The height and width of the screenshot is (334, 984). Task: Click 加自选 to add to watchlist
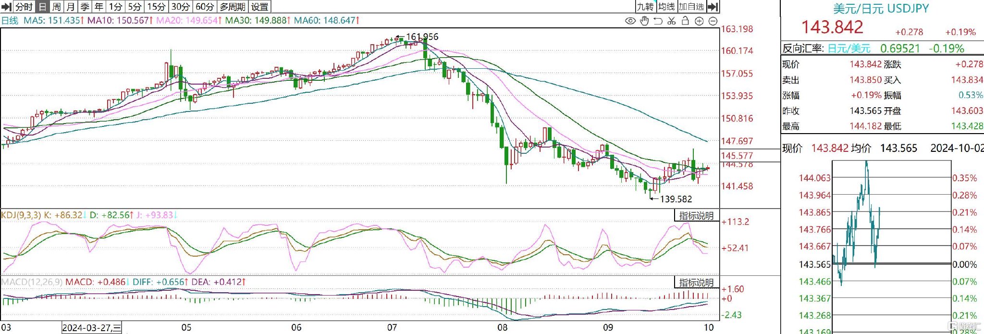tap(691, 7)
